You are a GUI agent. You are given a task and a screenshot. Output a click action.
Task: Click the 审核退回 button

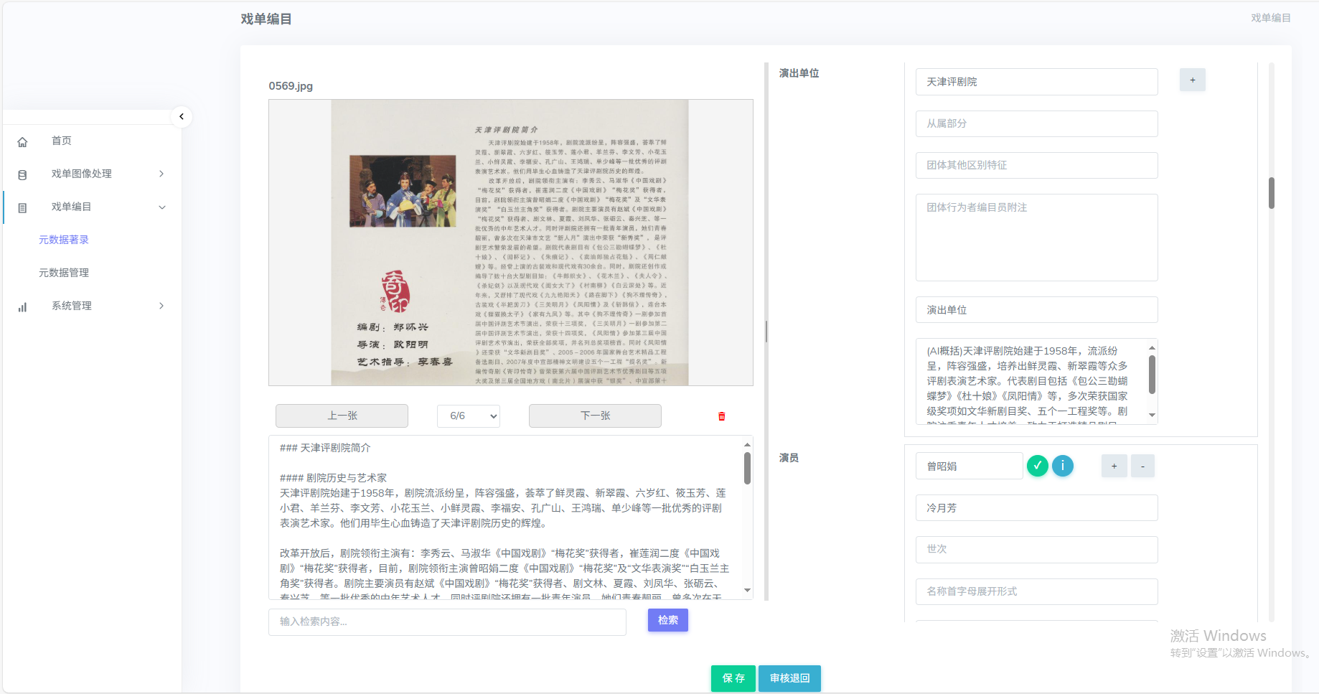[x=789, y=678]
